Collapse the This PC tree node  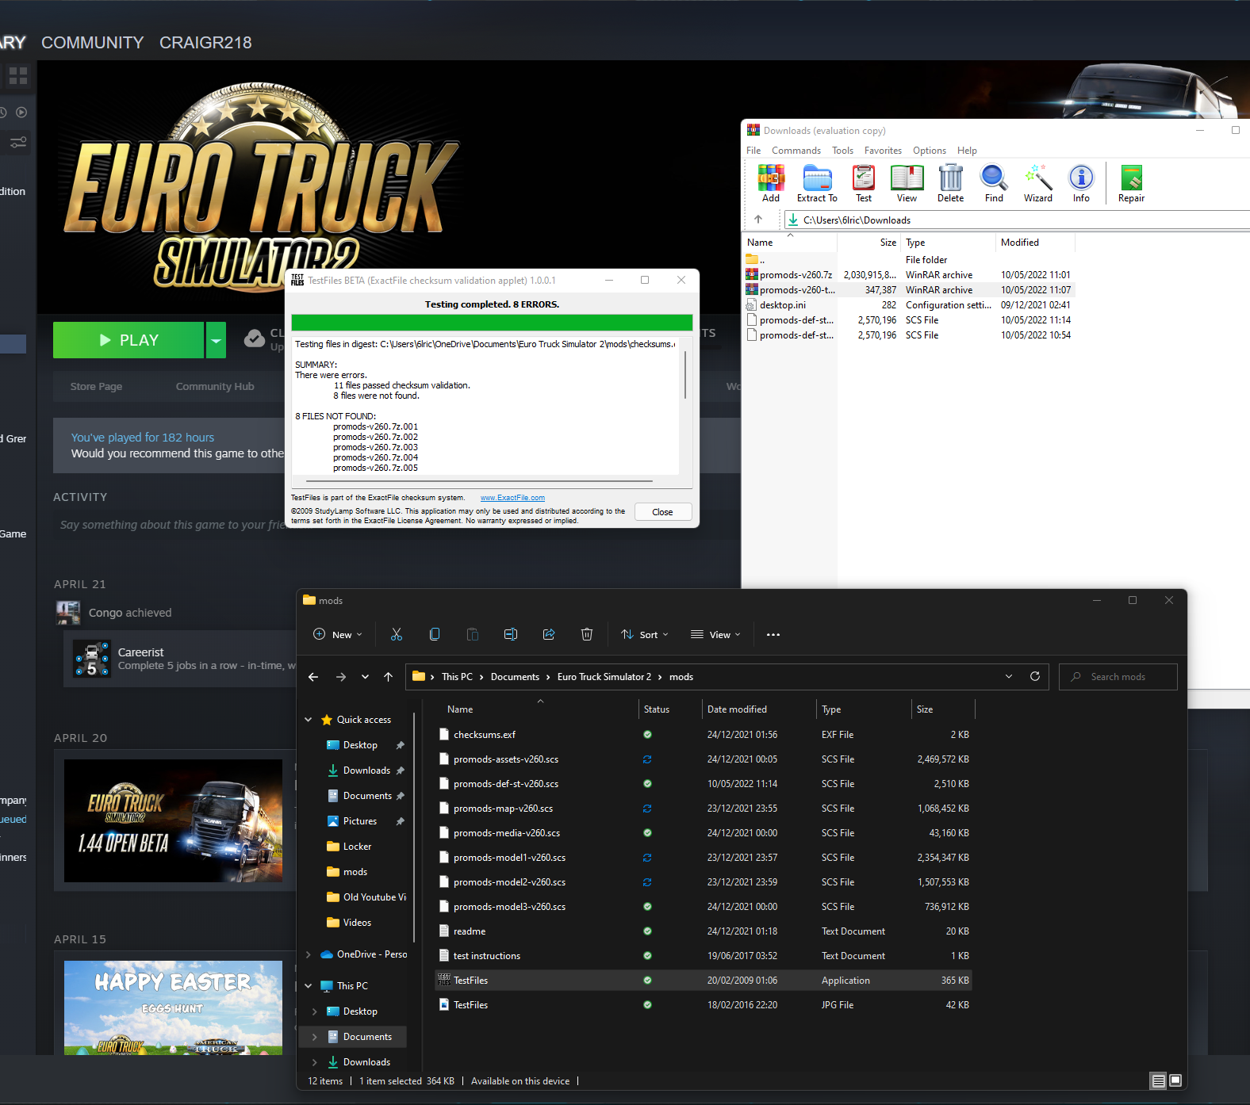click(309, 986)
